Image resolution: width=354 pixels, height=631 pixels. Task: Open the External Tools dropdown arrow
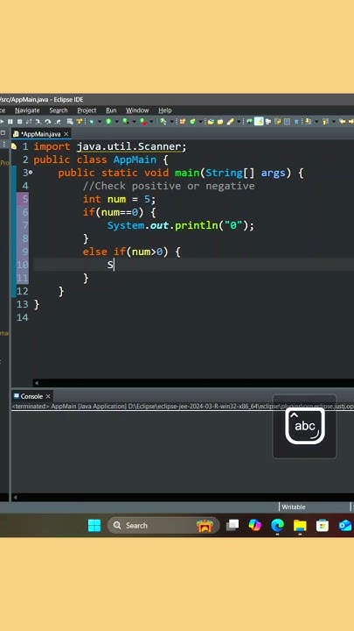point(151,122)
